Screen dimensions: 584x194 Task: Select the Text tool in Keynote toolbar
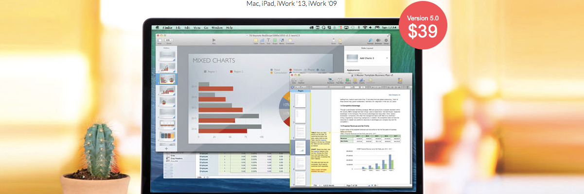tap(268, 41)
